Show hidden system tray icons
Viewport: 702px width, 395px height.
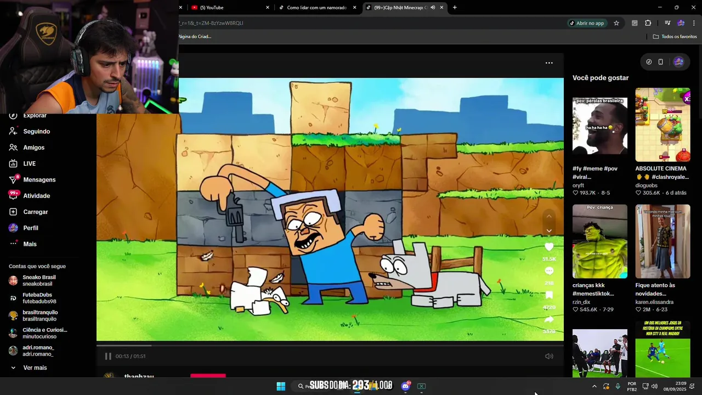click(594, 386)
